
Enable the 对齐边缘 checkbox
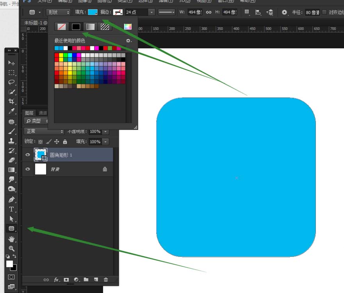(x=324, y=12)
